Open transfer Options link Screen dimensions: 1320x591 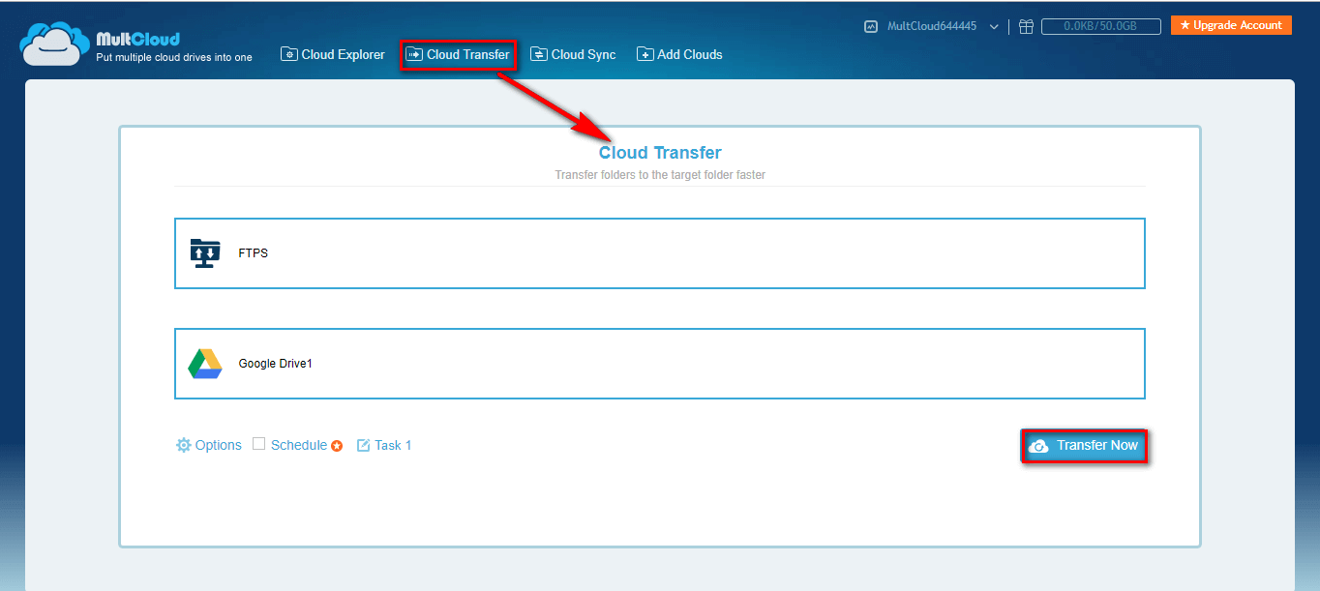click(218, 445)
